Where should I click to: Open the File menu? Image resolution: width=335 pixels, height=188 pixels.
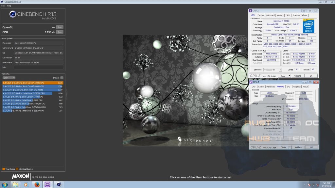pyautogui.click(x=3, y=6)
